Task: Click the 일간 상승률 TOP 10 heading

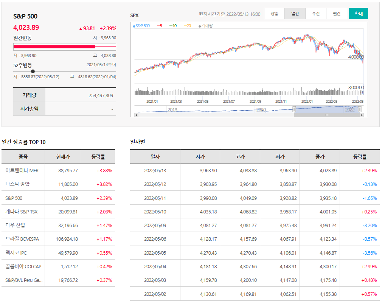Action: pos(23,142)
